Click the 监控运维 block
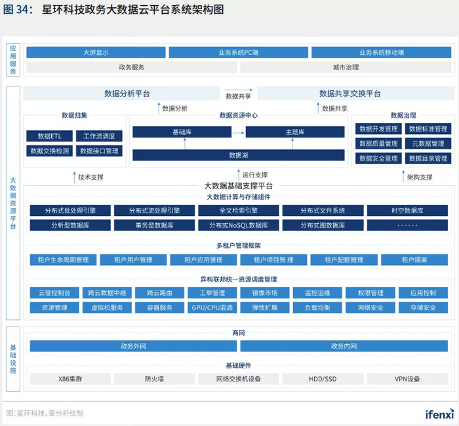 [x=317, y=293]
